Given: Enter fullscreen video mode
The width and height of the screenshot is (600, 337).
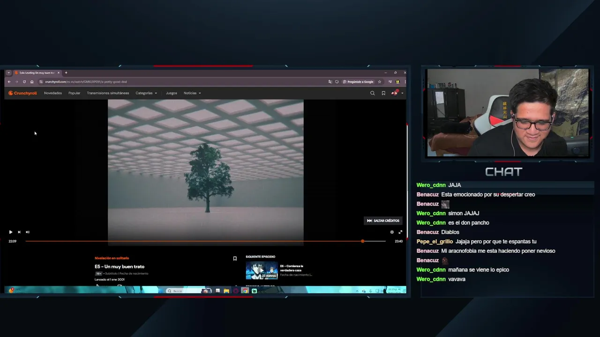Looking at the screenshot, I should point(400,232).
